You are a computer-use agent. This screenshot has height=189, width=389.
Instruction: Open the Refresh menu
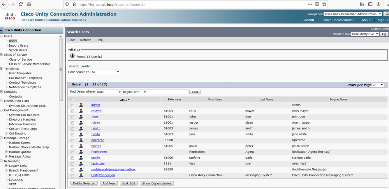[86, 40]
